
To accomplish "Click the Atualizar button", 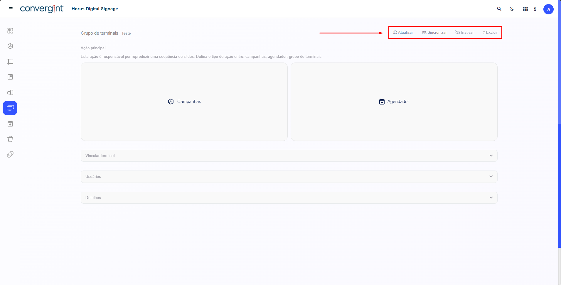I will pyautogui.click(x=403, y=33).
